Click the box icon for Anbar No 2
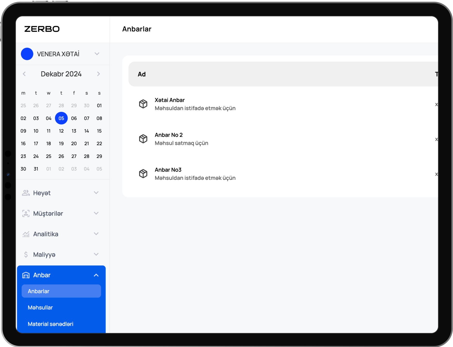 click(143, 139)
